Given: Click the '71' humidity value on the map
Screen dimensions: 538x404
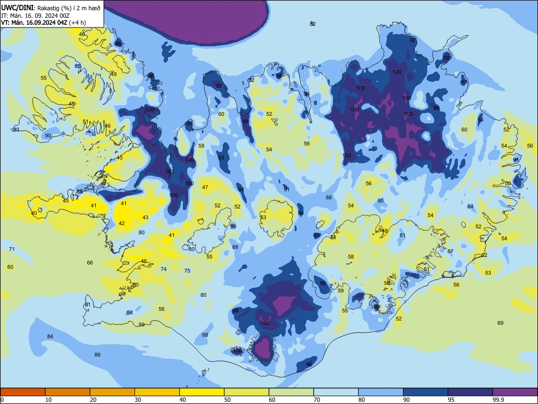Looking at the screenshot, I should point(12,249).
